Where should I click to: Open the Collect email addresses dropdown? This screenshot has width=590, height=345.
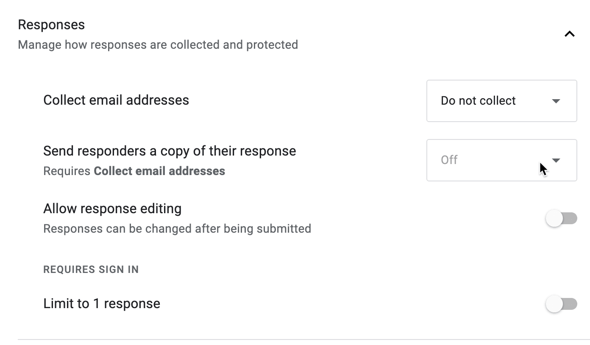click(501, 101)
